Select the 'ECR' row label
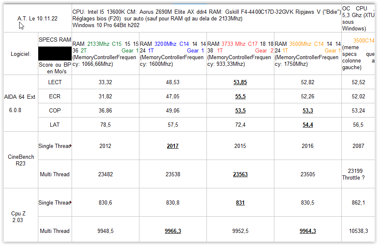Image resolution: width=378 pixels, height=245 pixels. tap(55, 96)
